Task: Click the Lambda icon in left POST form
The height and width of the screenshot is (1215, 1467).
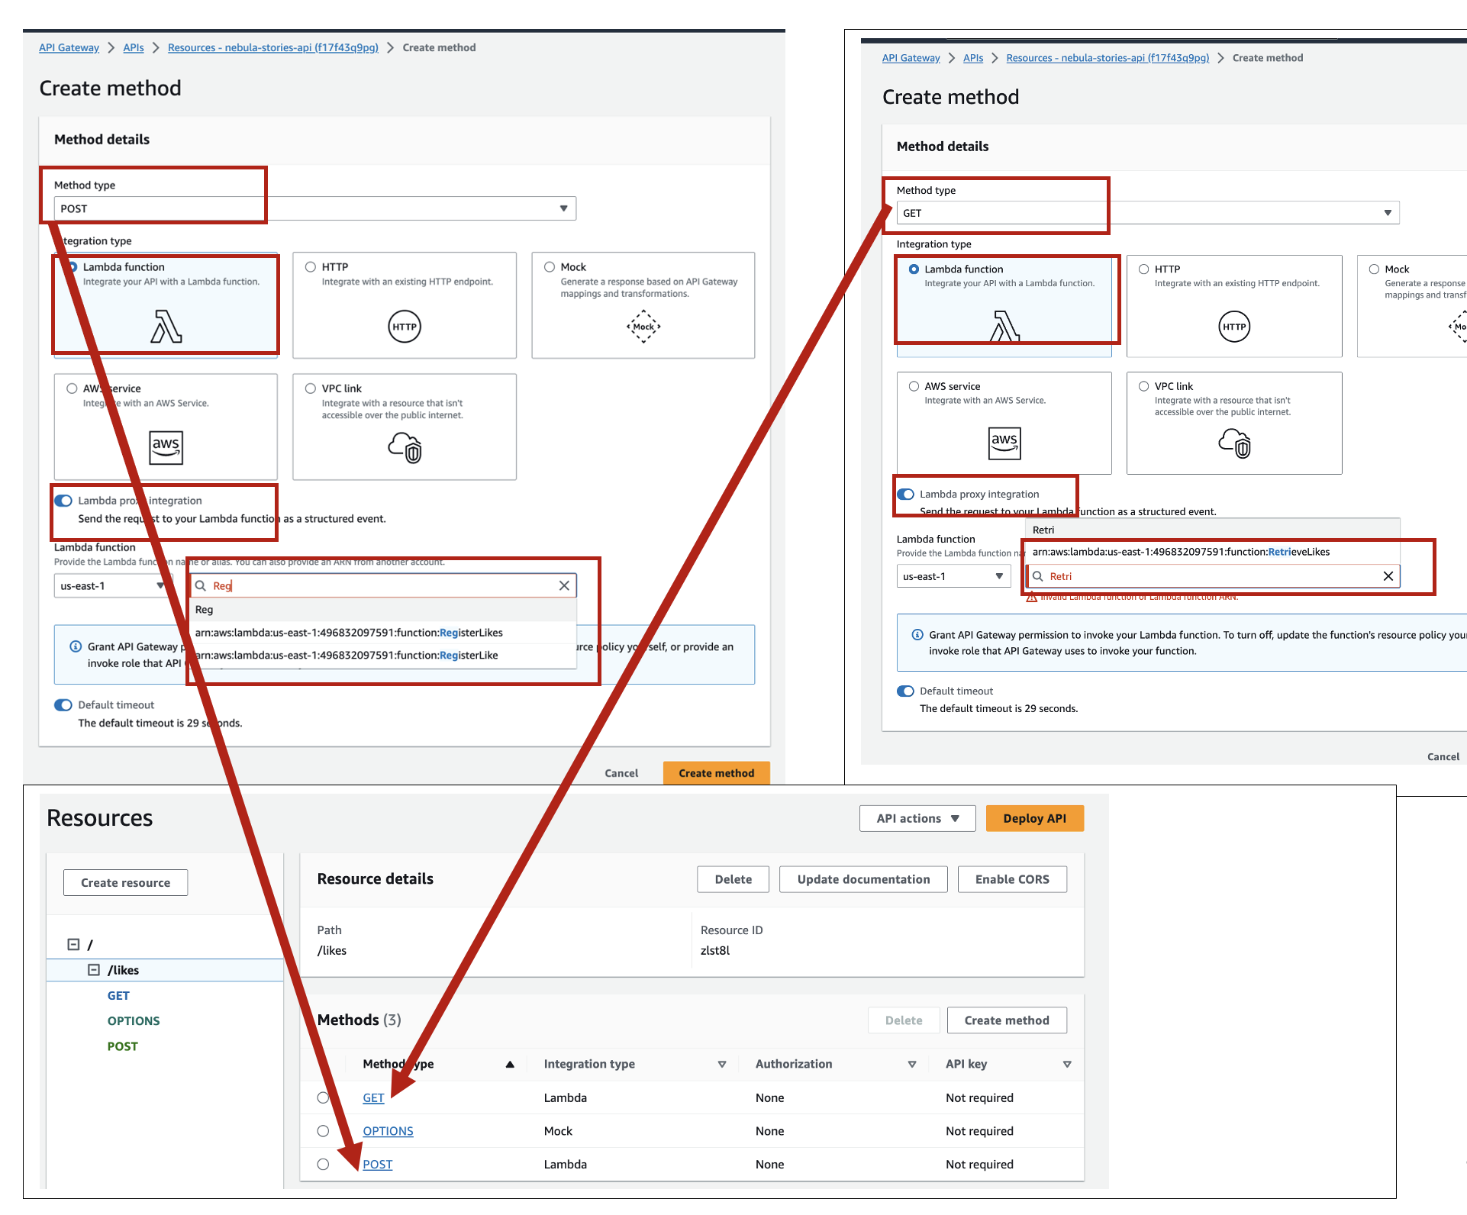Action: [x=166, y=326]
